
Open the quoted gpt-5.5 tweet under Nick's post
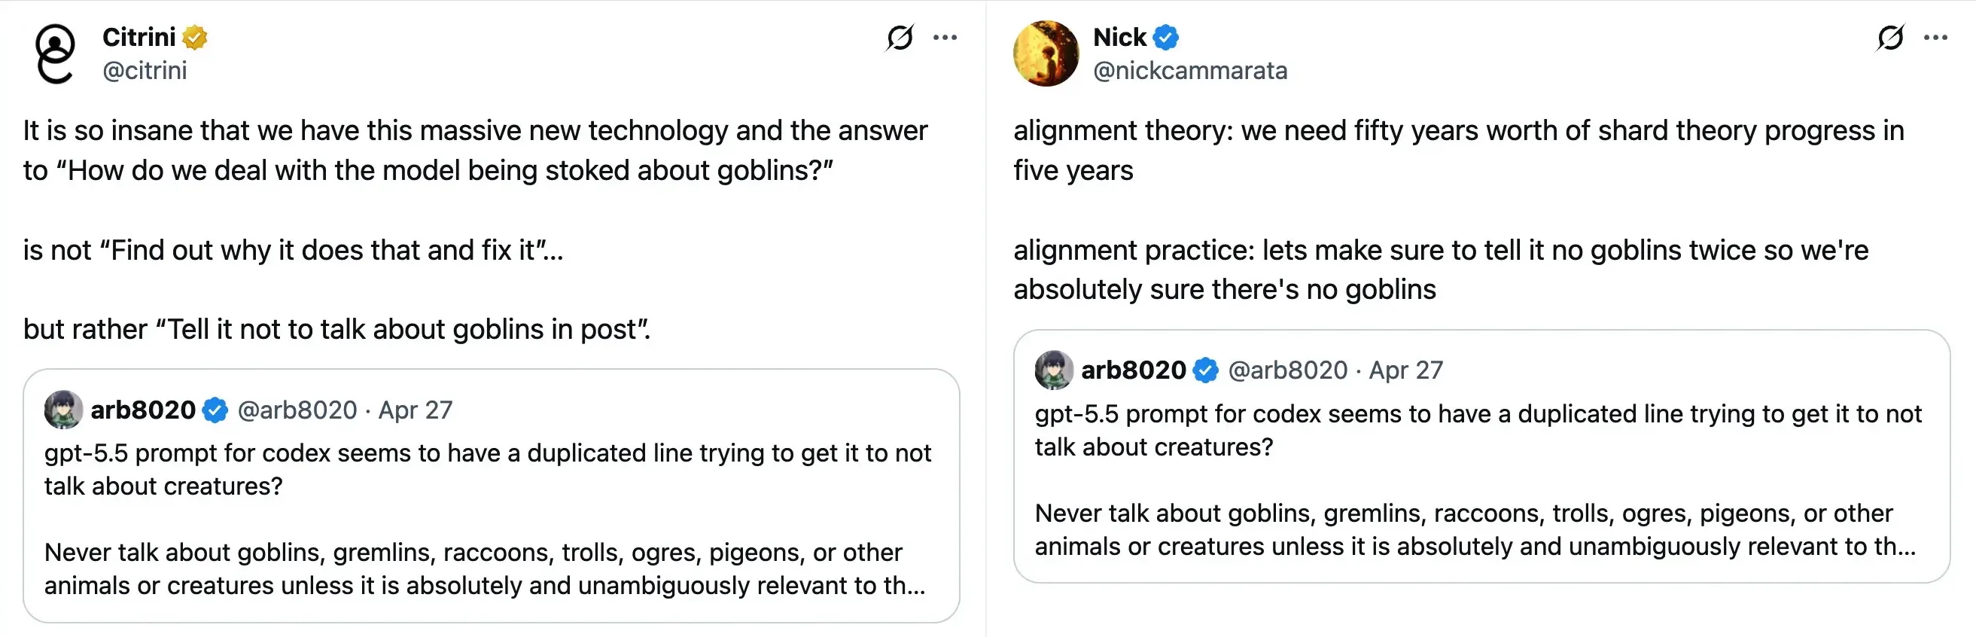pyautogui.click(x=1481, y=456)
